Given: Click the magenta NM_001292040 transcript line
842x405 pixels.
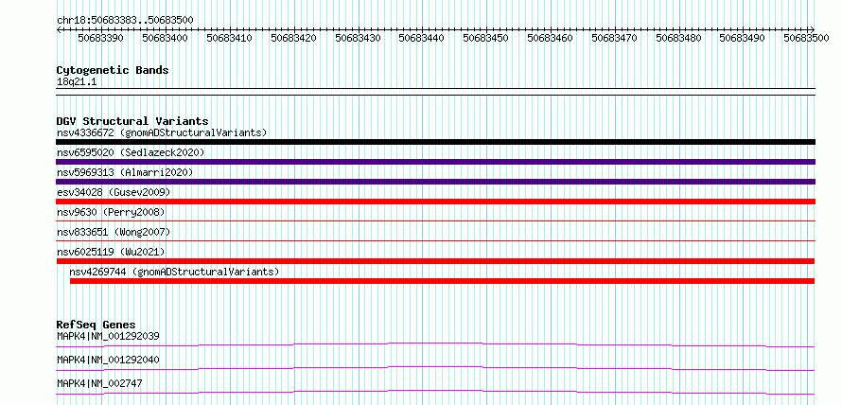Looking at the screenshot, I should pyautogui.click(x=435, y=368).
